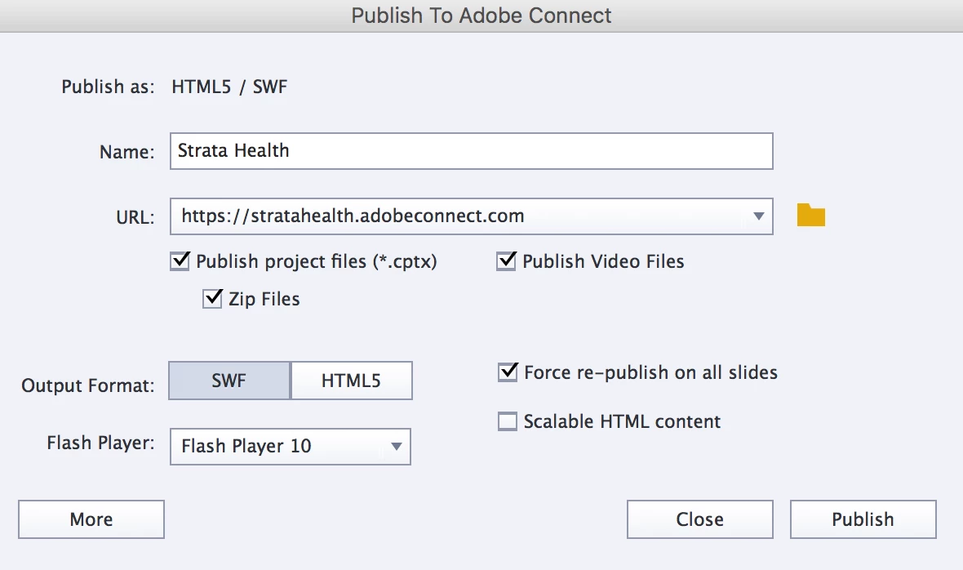This screenshot has width=963, height=570.
Task: Expand the URL dropdown arrow
Action: (758, 216)
